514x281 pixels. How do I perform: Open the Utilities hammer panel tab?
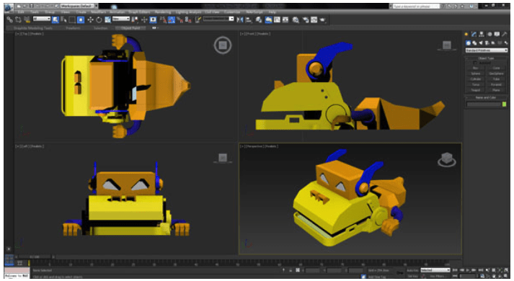505,35
